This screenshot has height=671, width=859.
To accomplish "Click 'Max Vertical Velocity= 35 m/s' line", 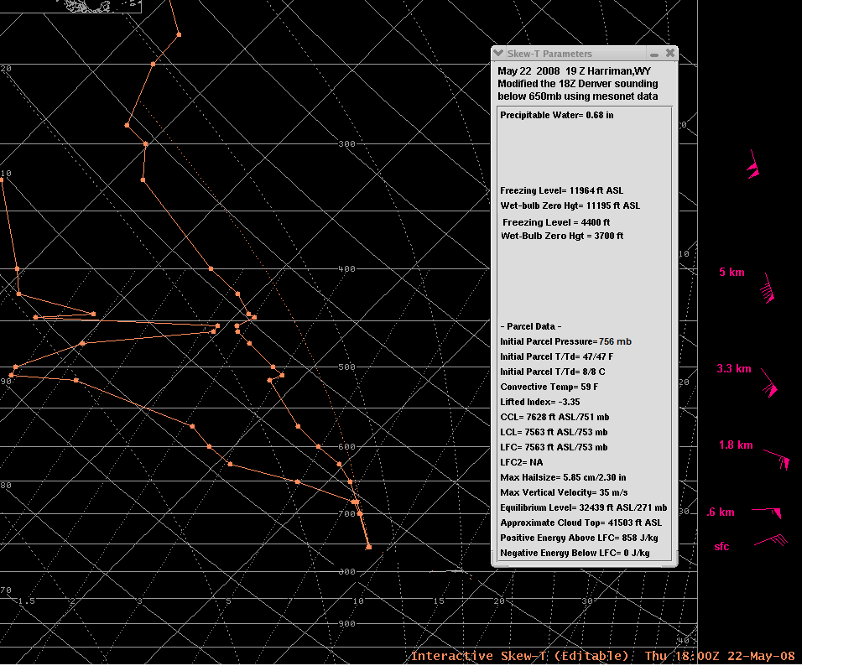I will pos(564,493).
